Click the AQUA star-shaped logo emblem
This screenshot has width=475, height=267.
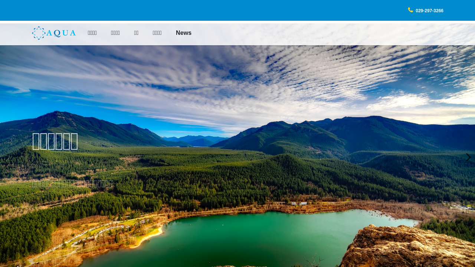point(38,33)
